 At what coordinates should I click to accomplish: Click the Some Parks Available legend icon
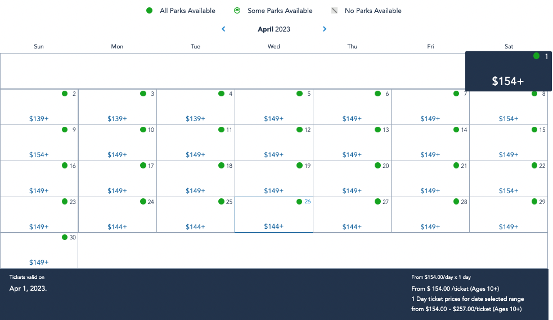pyautogui.click(x=237, y=11)
